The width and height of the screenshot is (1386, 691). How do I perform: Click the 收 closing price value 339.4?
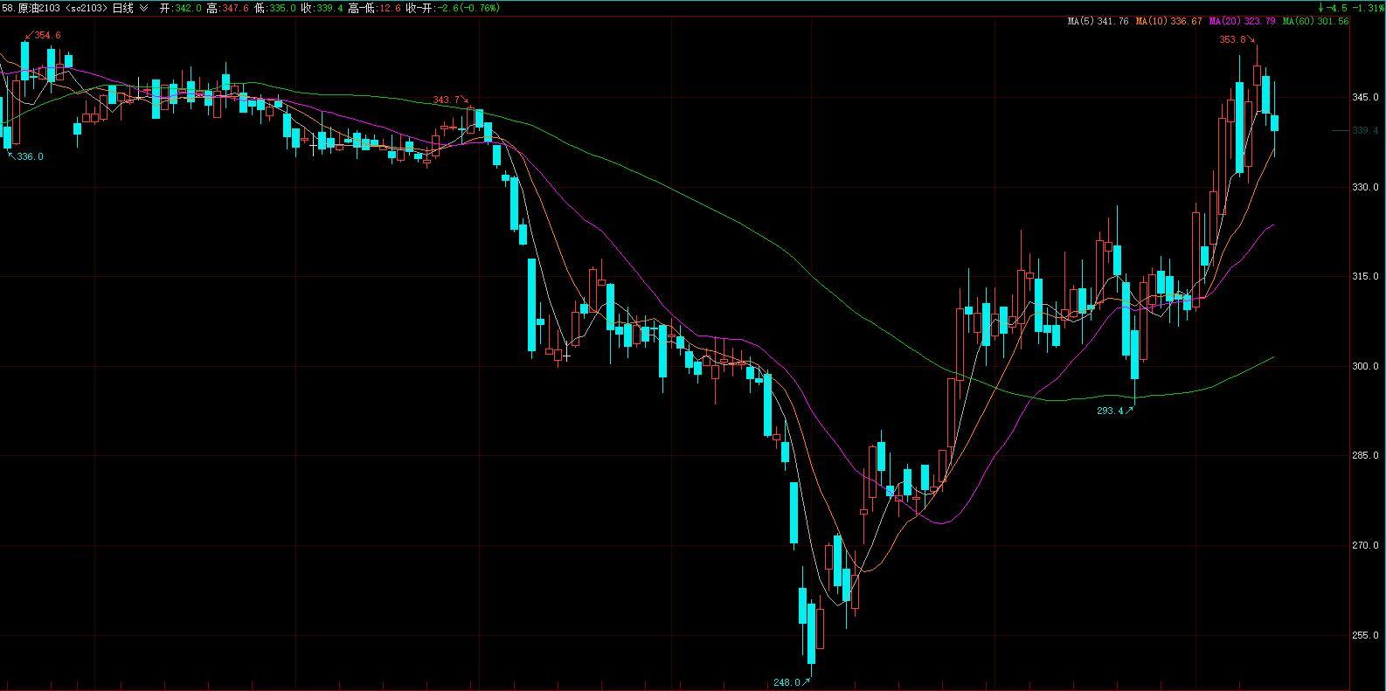point(329,8)
